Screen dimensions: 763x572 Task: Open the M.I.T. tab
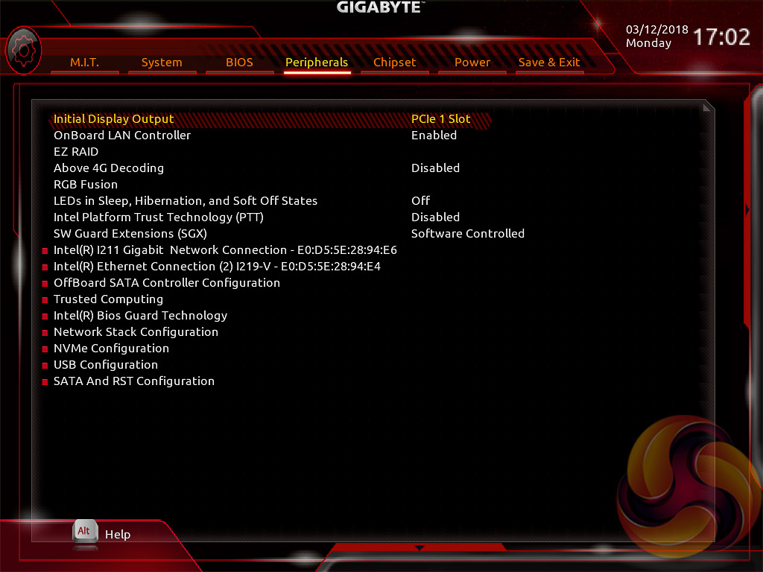coord(84,63)
